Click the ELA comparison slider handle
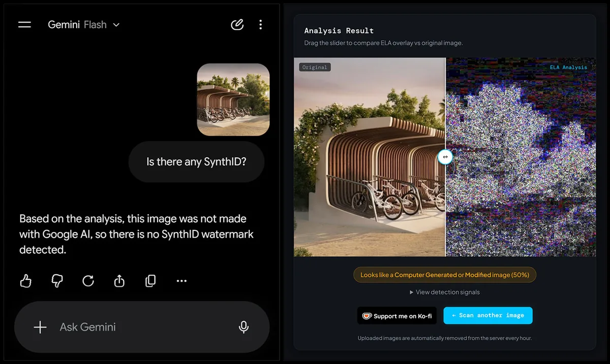Viewport: 610px width, 364px height. point(445,157)
